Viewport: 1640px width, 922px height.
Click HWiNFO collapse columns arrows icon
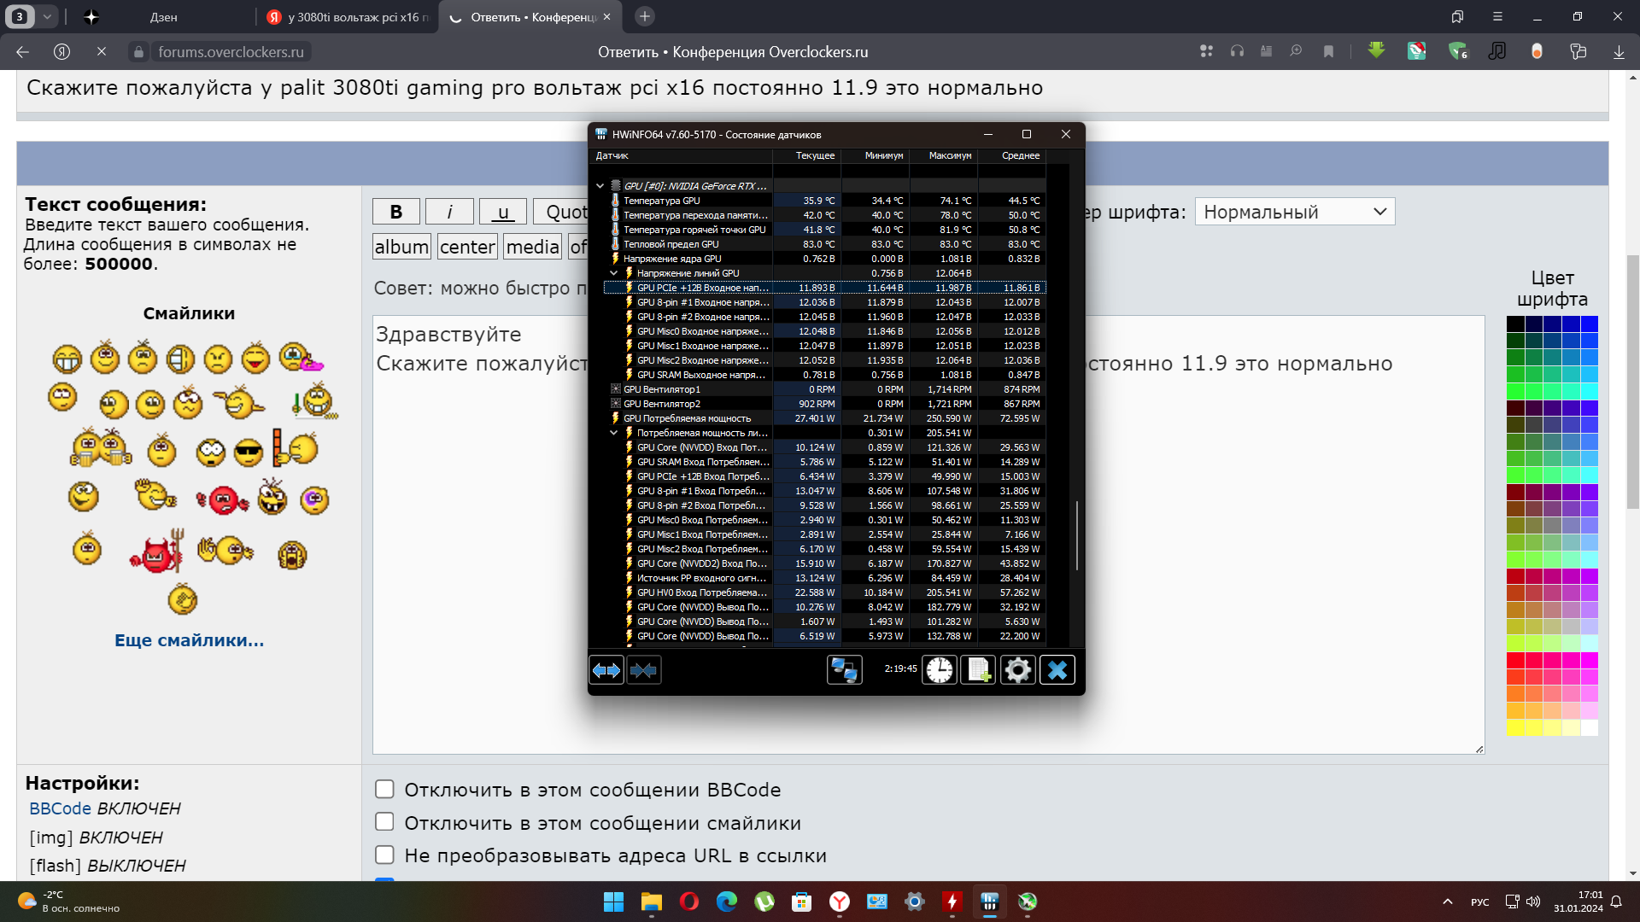643,670
